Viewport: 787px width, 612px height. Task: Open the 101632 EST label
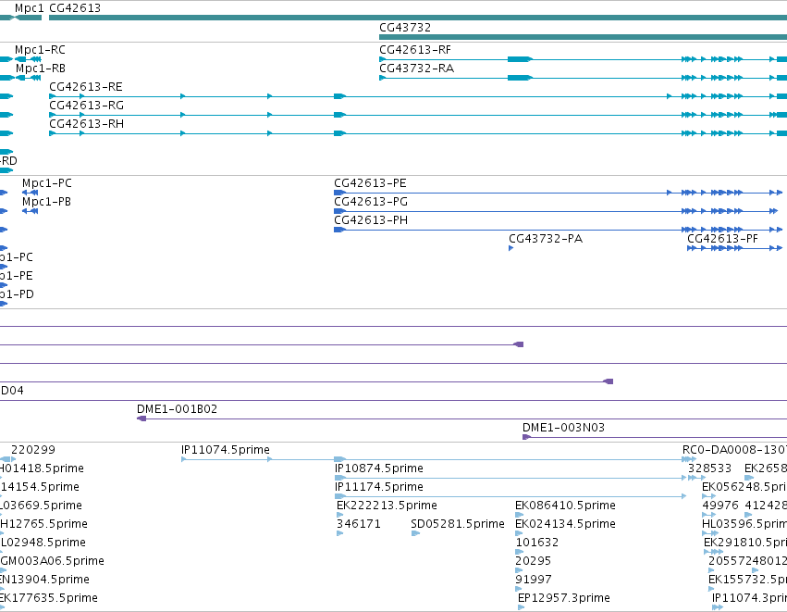pyautogui.click(x=537, y=543)
